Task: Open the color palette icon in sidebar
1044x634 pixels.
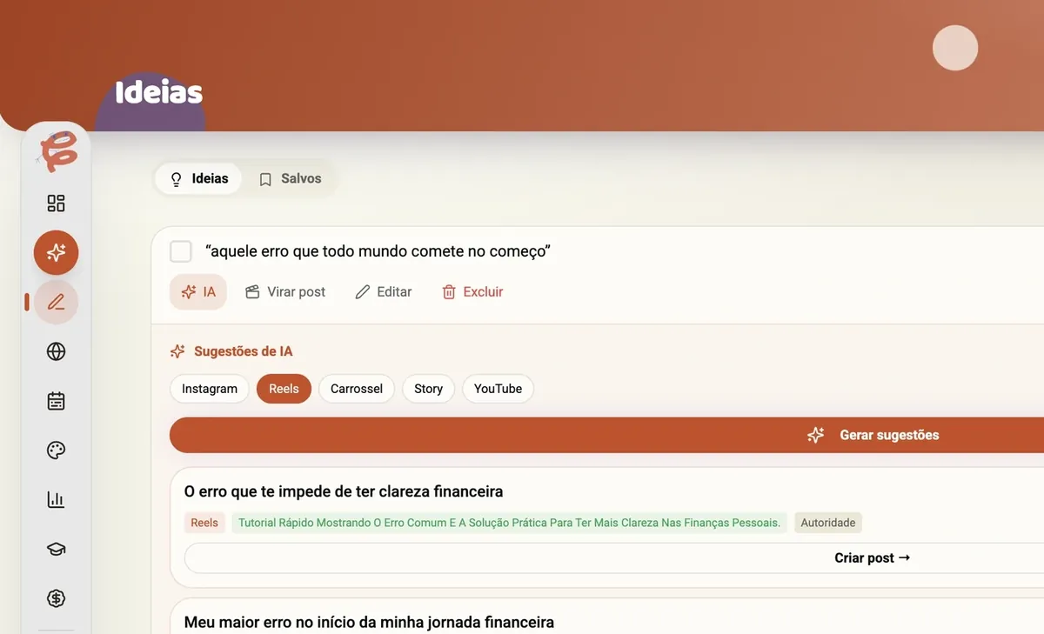Action: pyautogui.click(x=56, y=450)
